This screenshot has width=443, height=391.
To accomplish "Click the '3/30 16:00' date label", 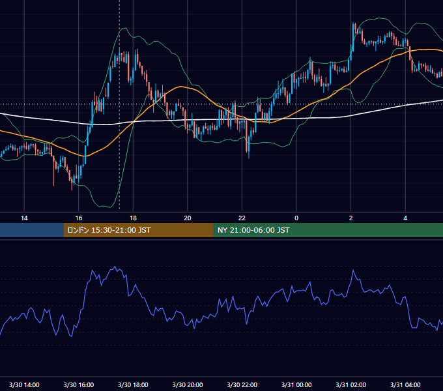I will (x=79, y=384).
